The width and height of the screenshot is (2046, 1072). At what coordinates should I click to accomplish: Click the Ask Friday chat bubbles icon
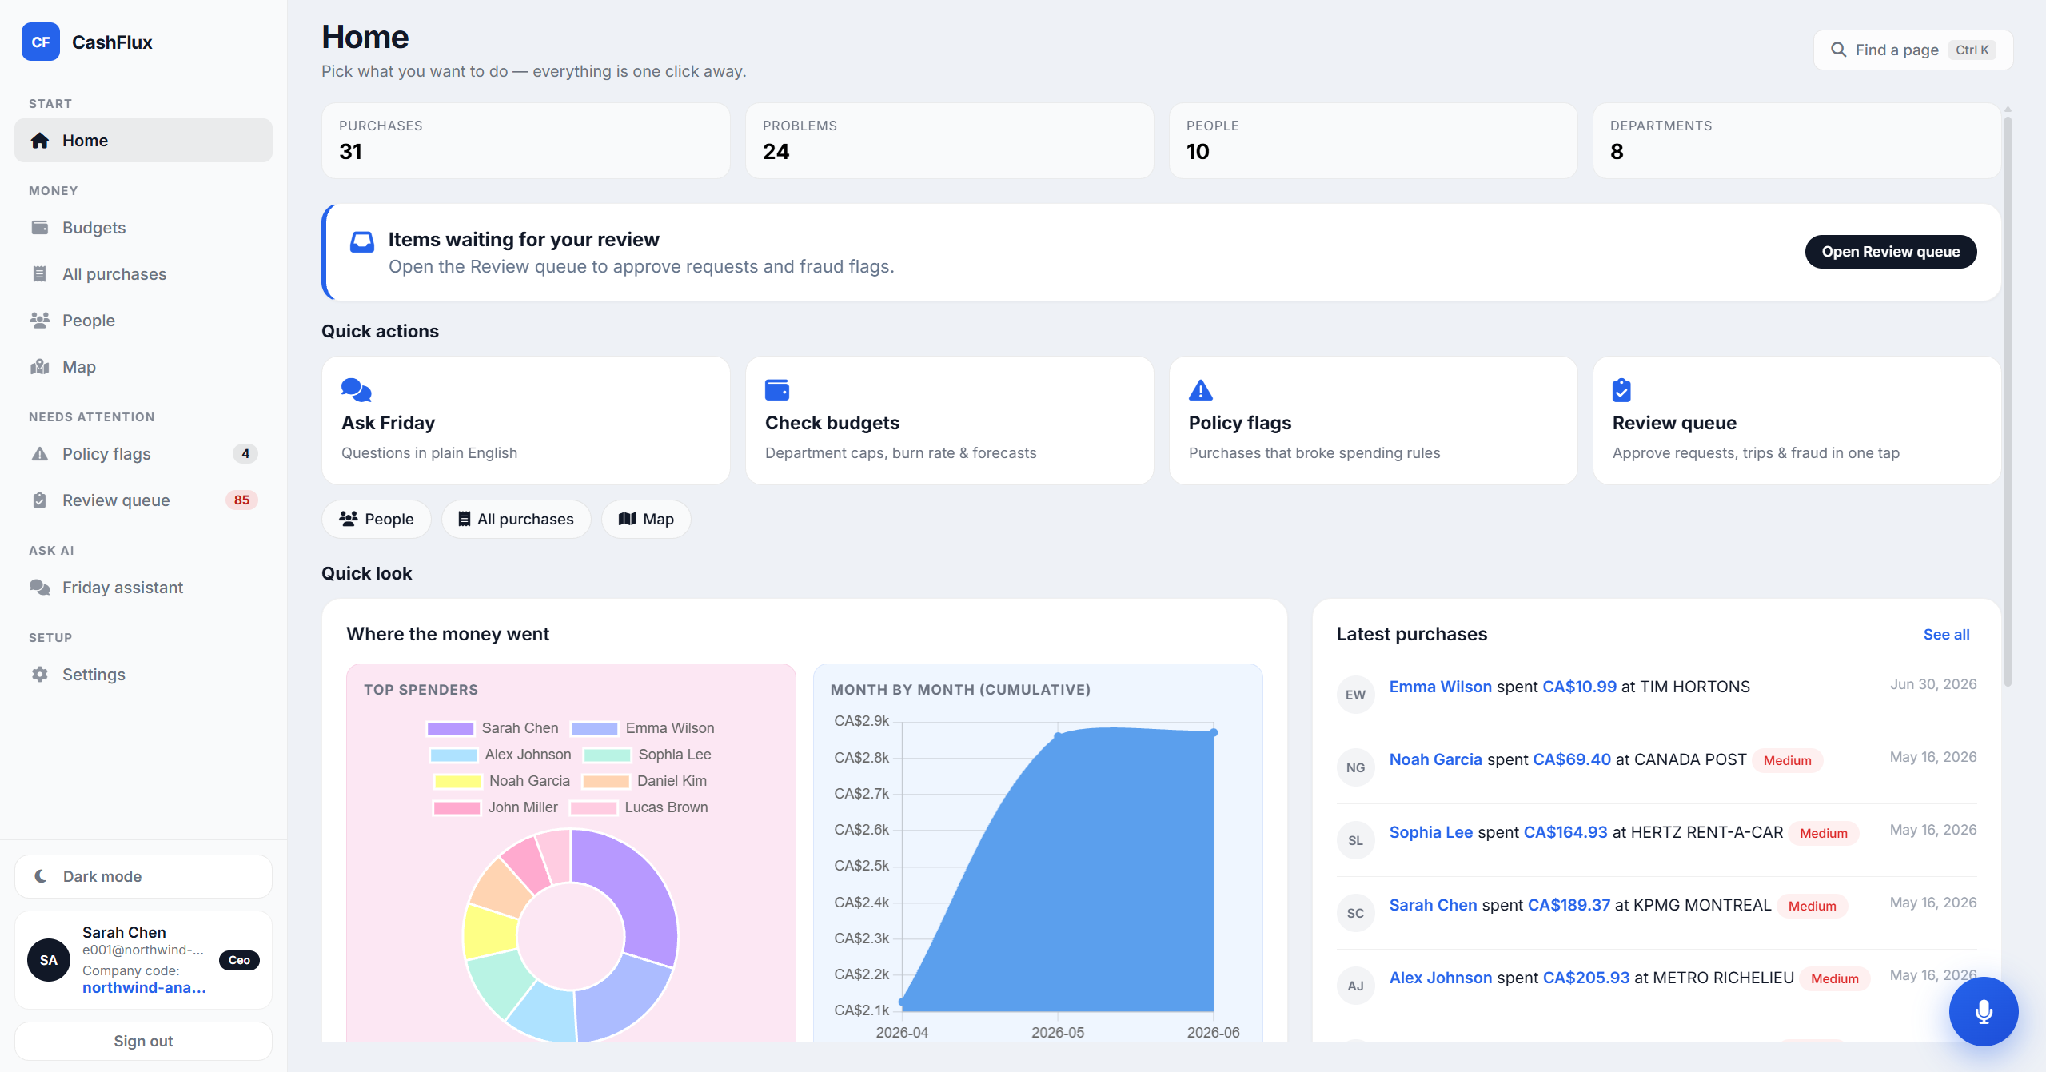(357, 389)
